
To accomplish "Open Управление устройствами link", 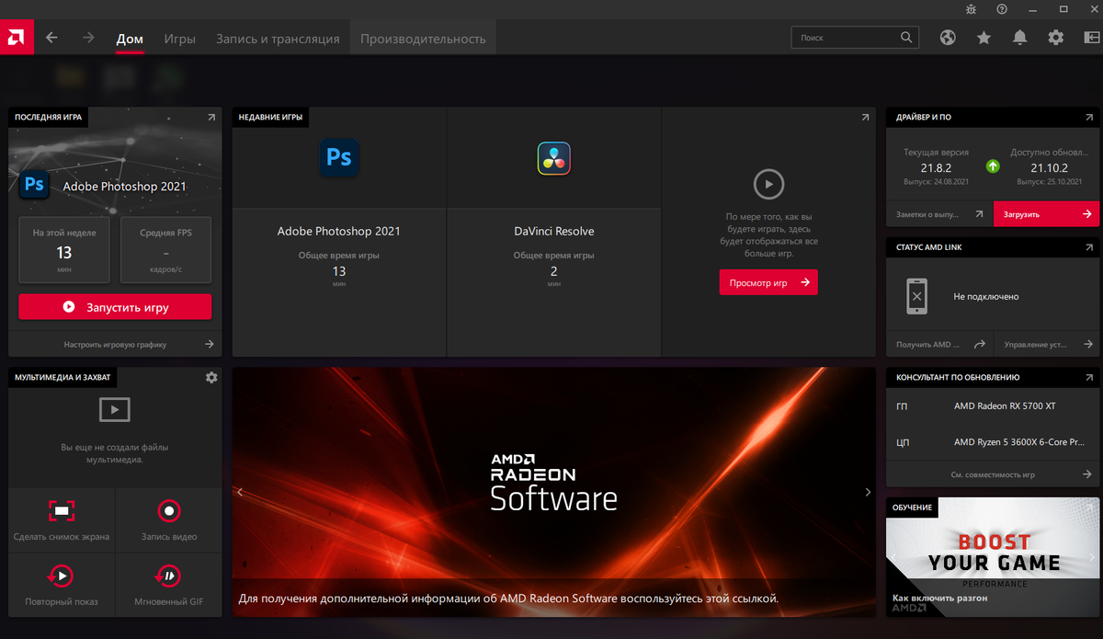I will [x=1046, y=344].
